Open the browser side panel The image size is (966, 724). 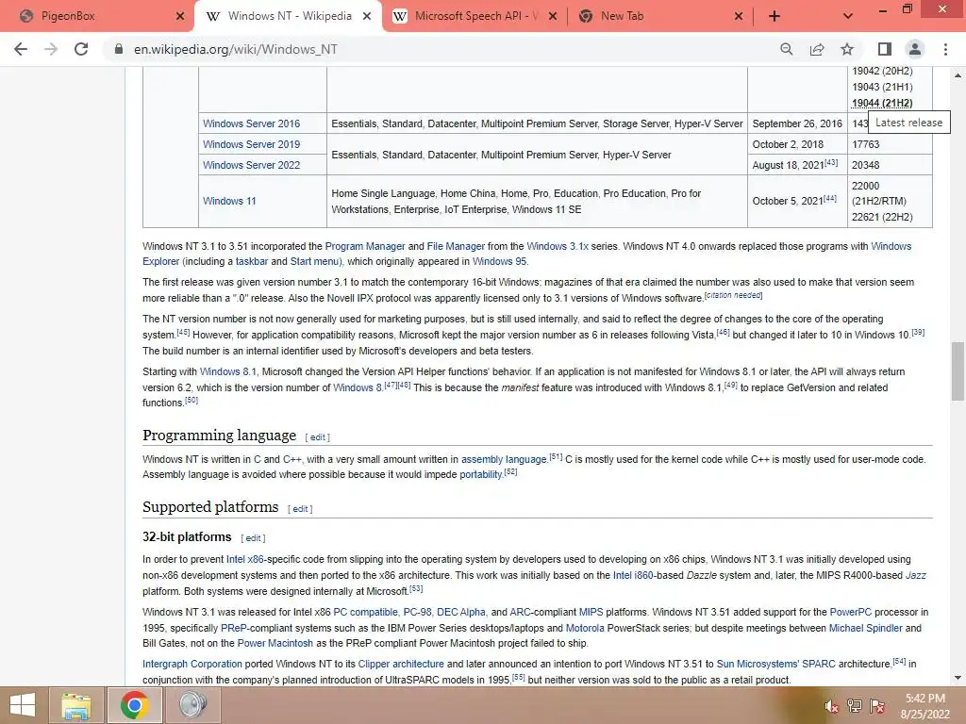tap(885, 49)
